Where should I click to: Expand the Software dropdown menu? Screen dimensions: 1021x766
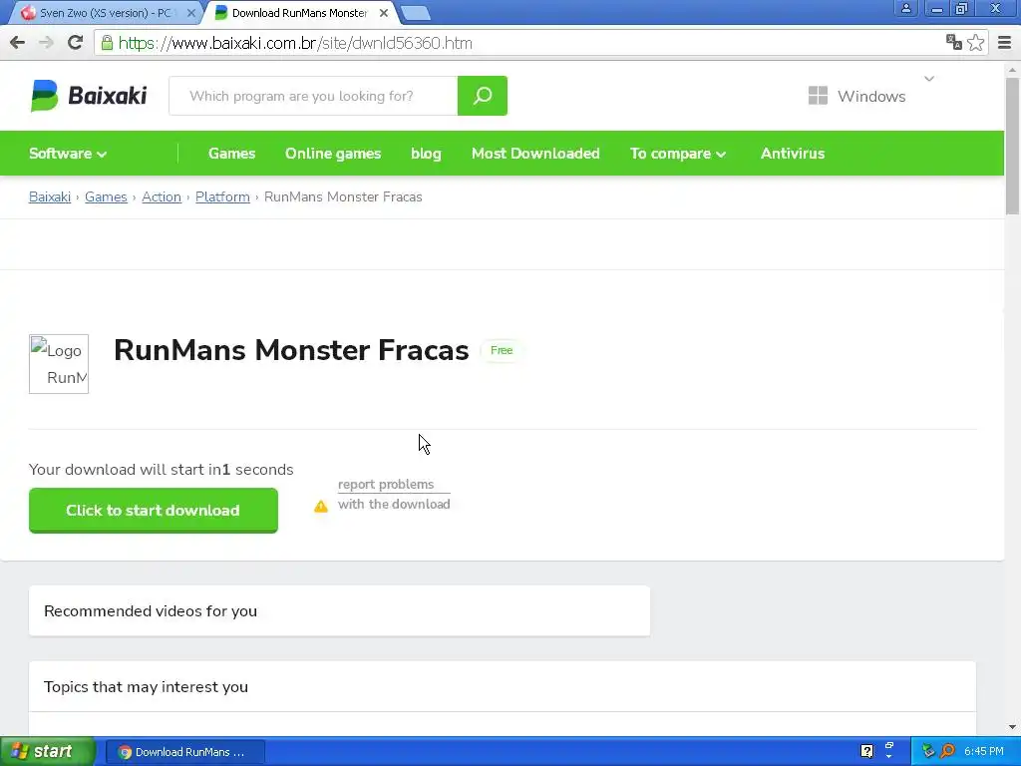pos(68,154)
